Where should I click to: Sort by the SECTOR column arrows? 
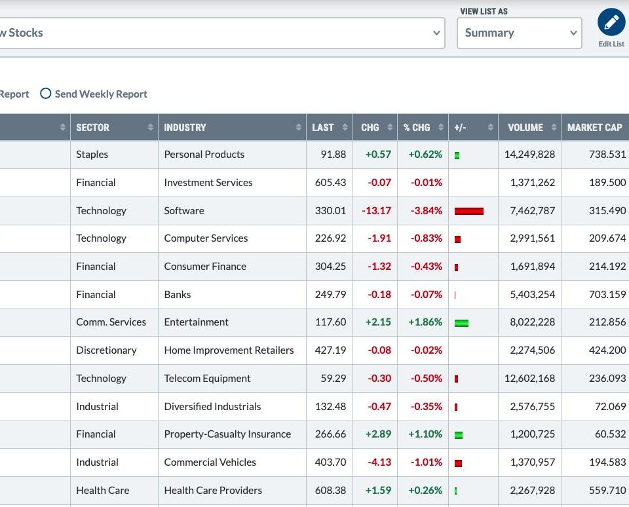(151, 128)
